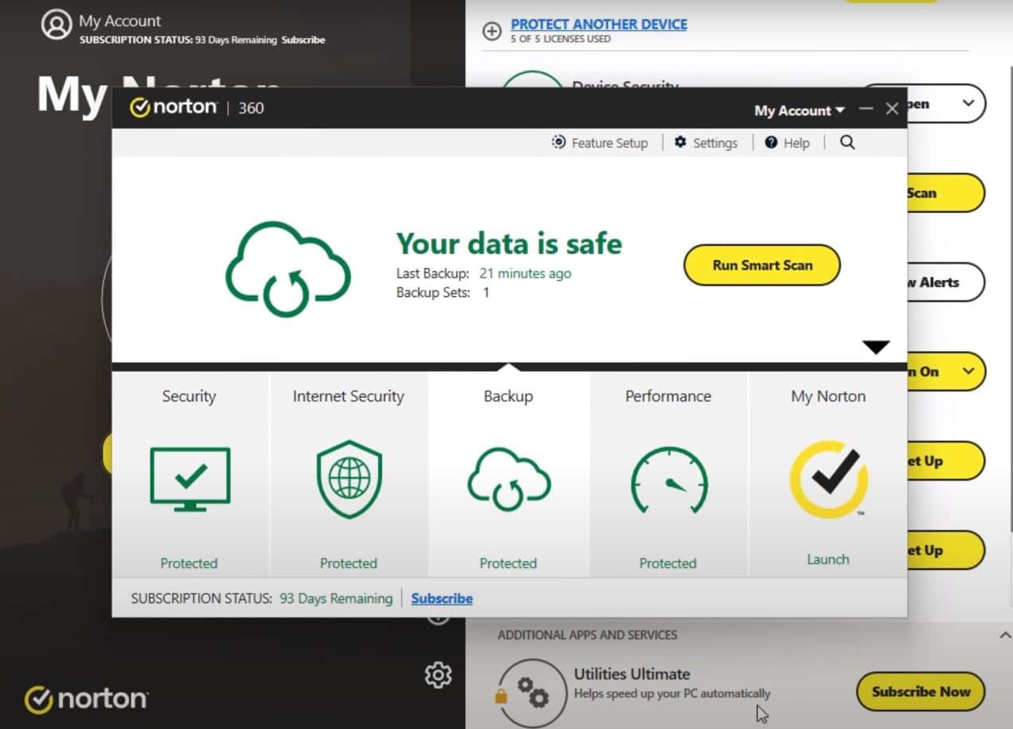This screenshot has height=729, width=1013.
Task: Click the Help question mark icon
Action: pyautogui.click(x=771, y=142)
